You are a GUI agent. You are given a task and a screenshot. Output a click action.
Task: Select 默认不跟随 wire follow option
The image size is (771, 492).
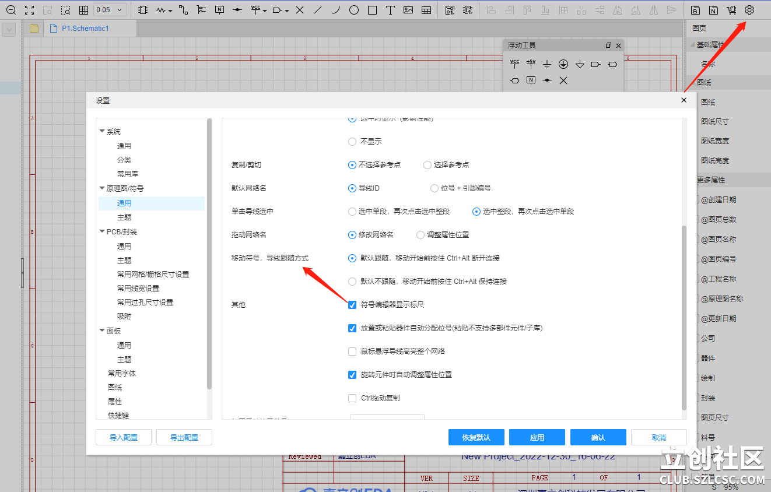click(x=352, y=282)
